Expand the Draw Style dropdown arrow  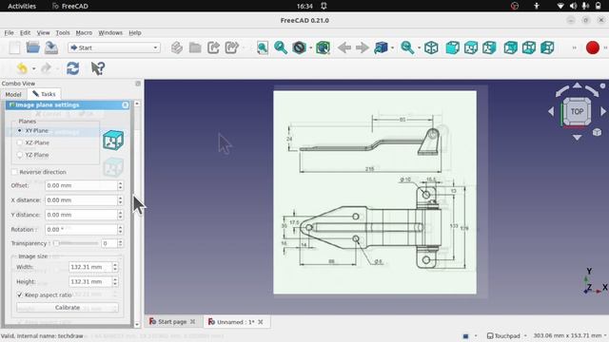pos(311,48)
